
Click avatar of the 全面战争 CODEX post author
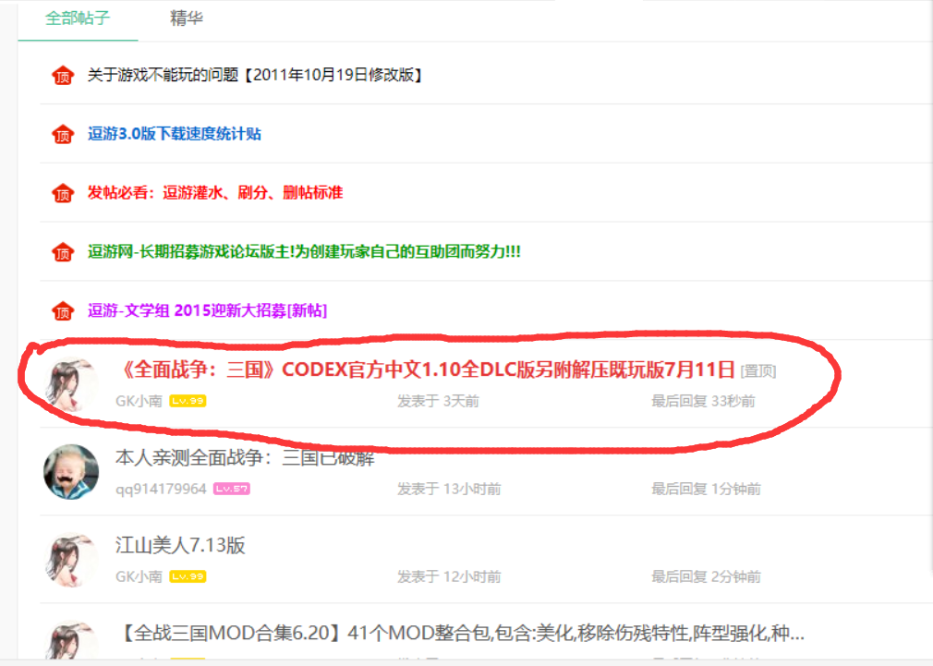click(x=71, y=384)
